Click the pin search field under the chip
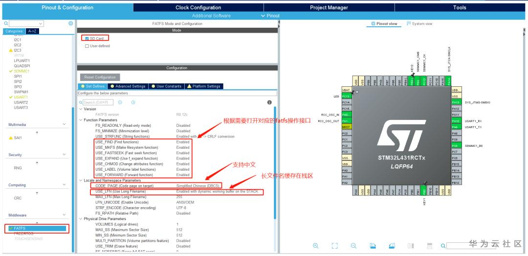Image resolution: width=528 pixels, height=256 pixels. [472, 246]
